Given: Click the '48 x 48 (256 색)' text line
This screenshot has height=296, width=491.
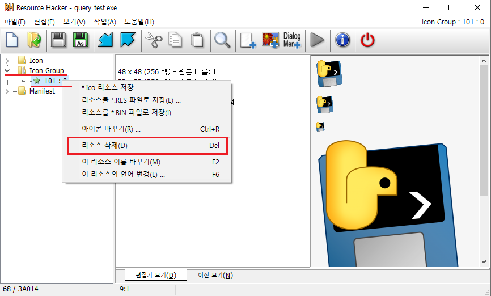Looking at the screenshot, I should [167, 71].
